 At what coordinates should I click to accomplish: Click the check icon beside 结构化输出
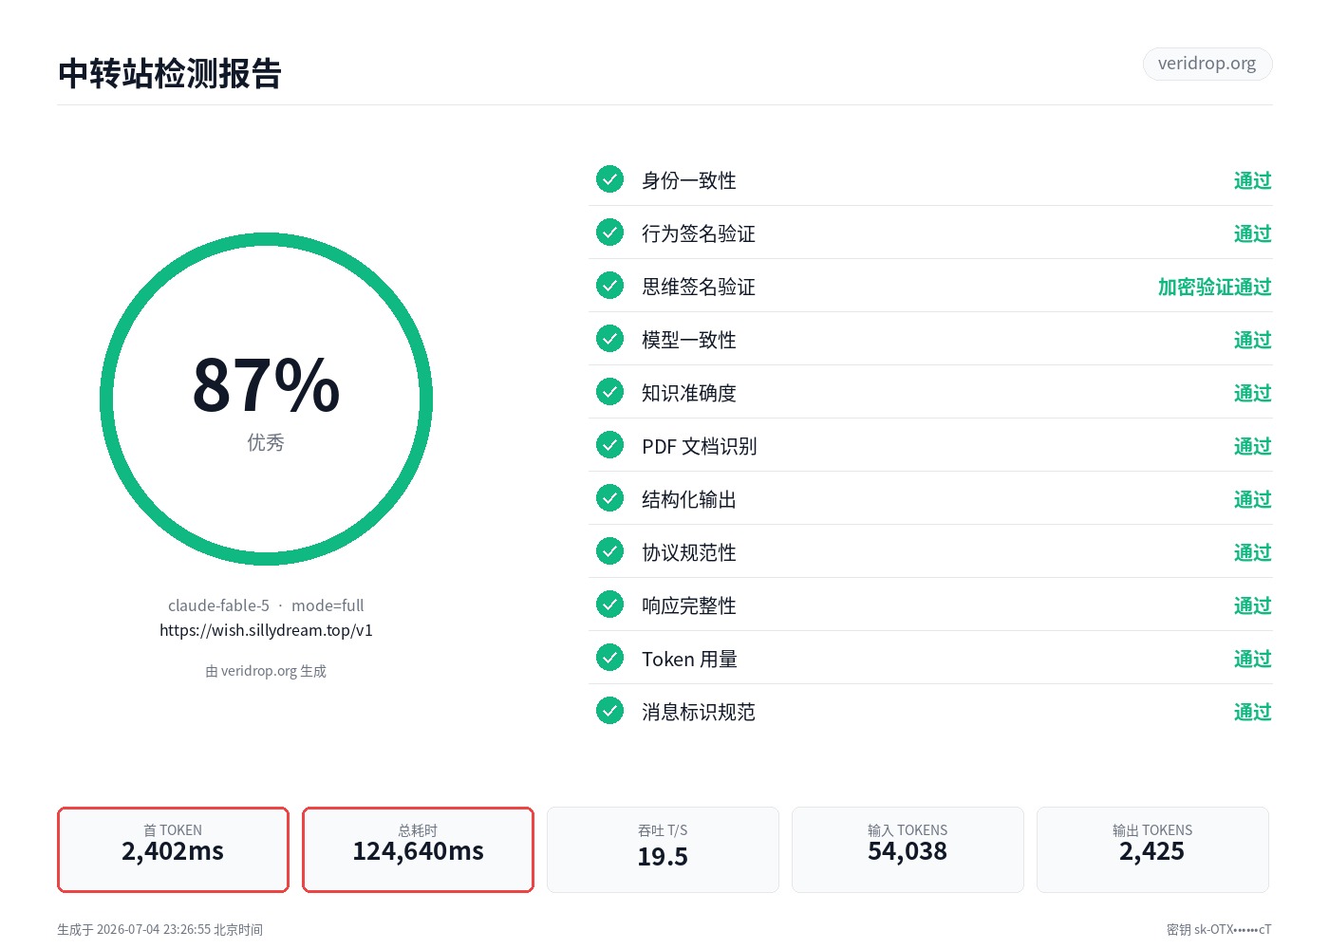[609, 498]
